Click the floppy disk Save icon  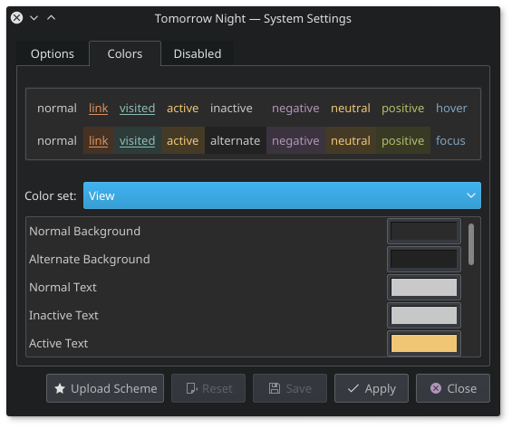tap(275, 388)
